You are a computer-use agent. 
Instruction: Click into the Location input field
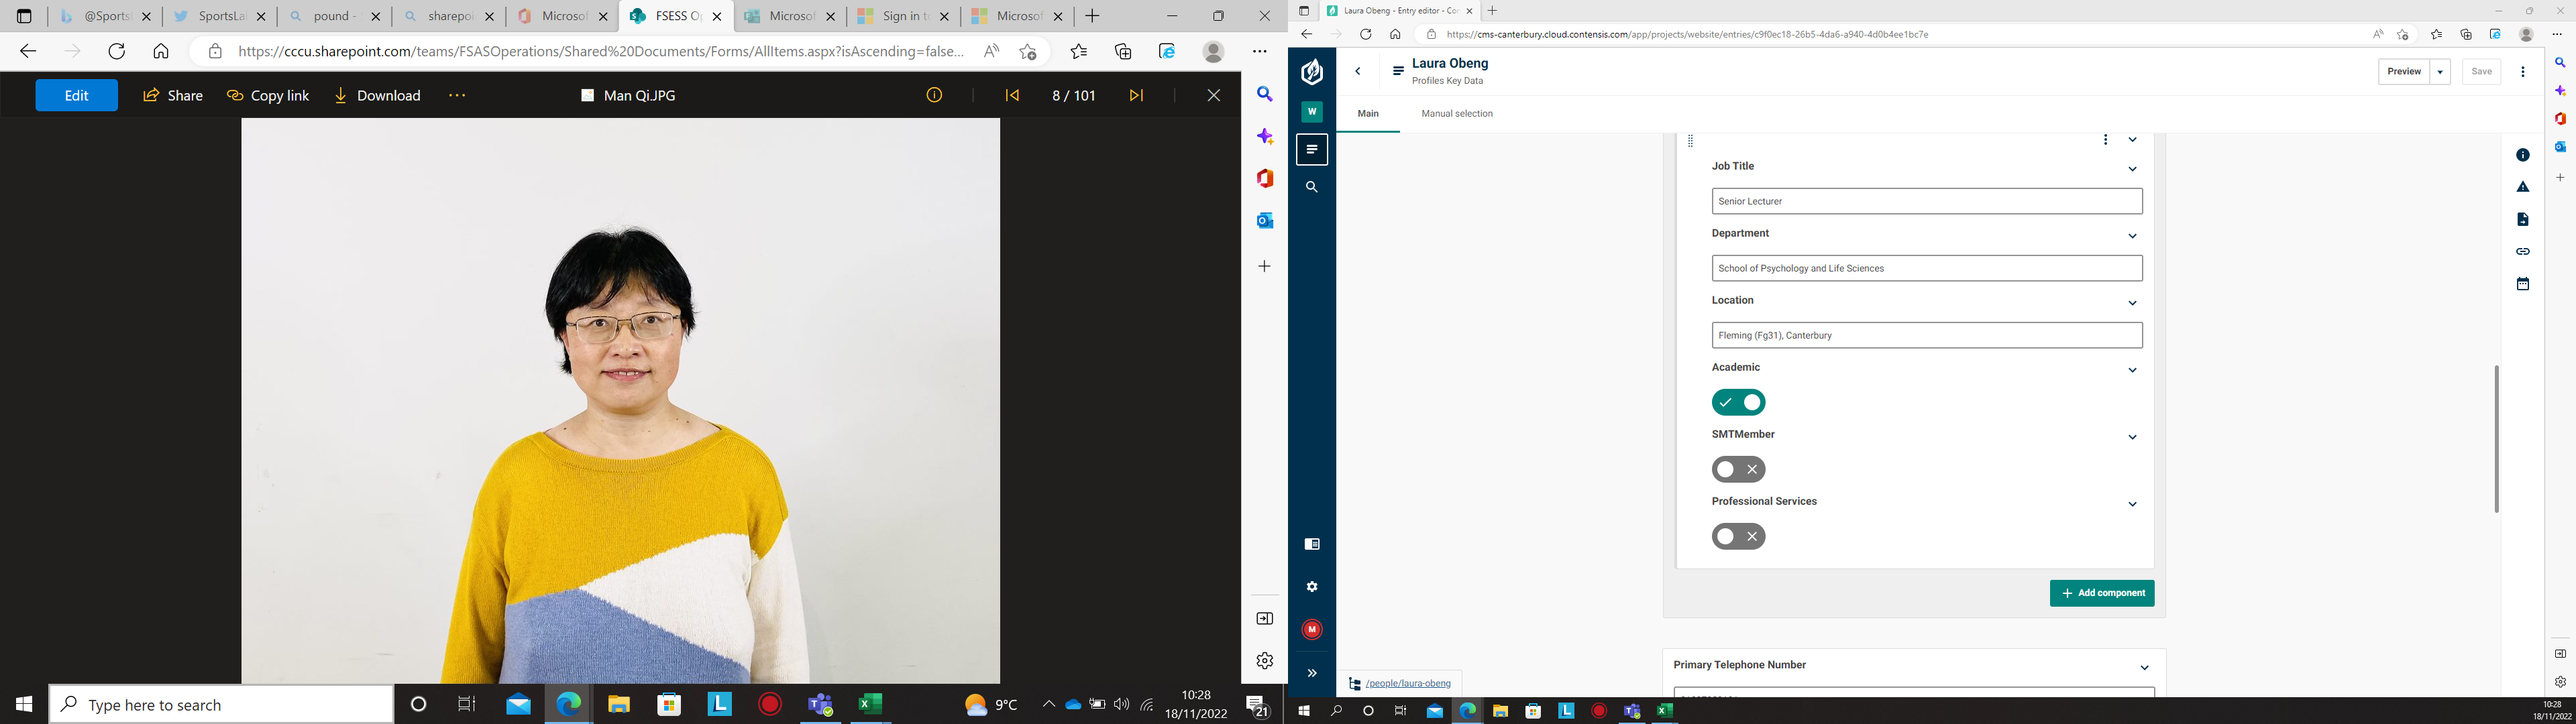point(1926,335)
